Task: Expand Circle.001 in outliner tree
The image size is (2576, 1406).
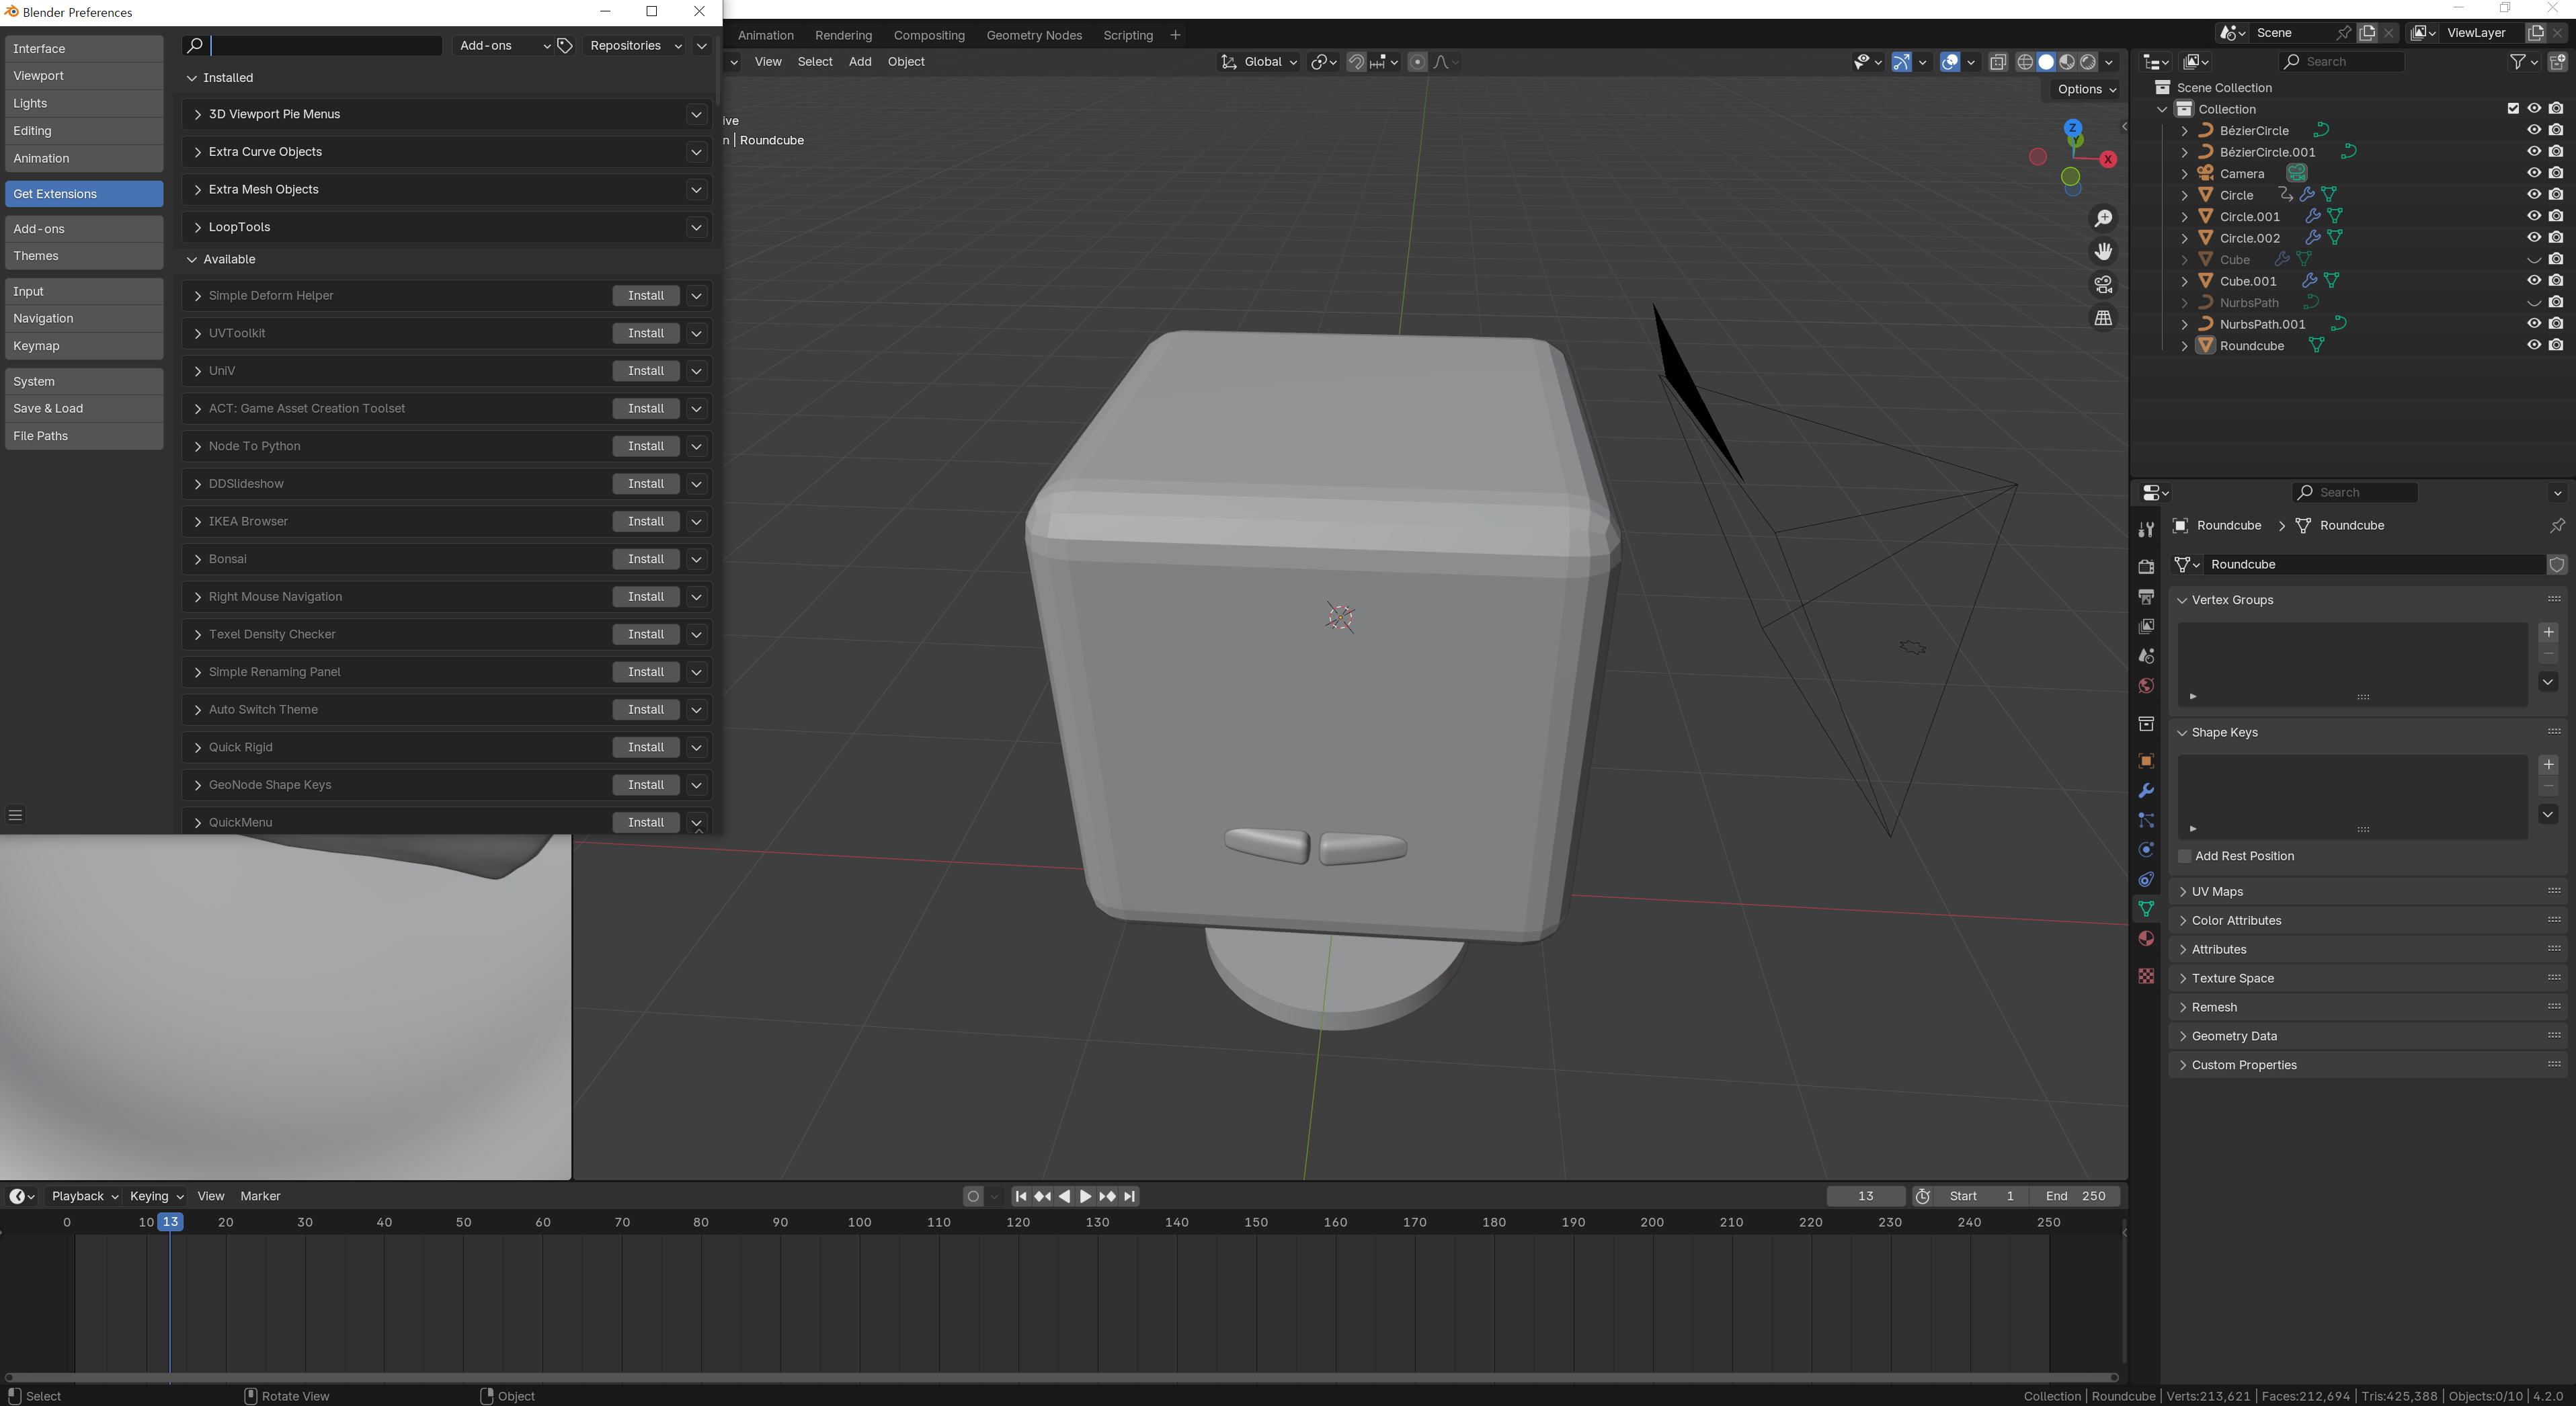Action: [2184, 216]
